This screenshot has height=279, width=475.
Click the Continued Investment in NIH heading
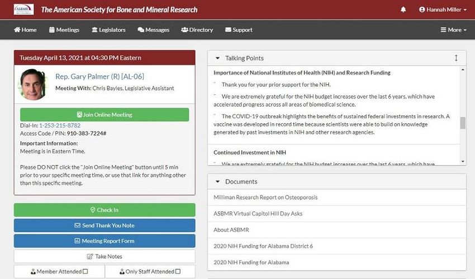tap(250, 152)
